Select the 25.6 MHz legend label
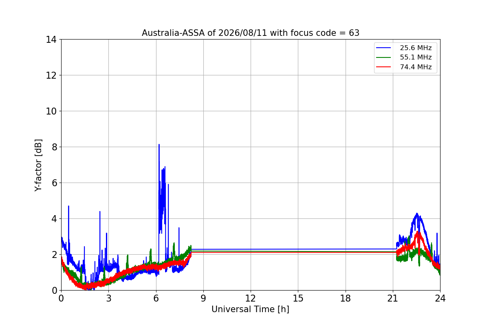The image size is (489, 326). point(416,48)
